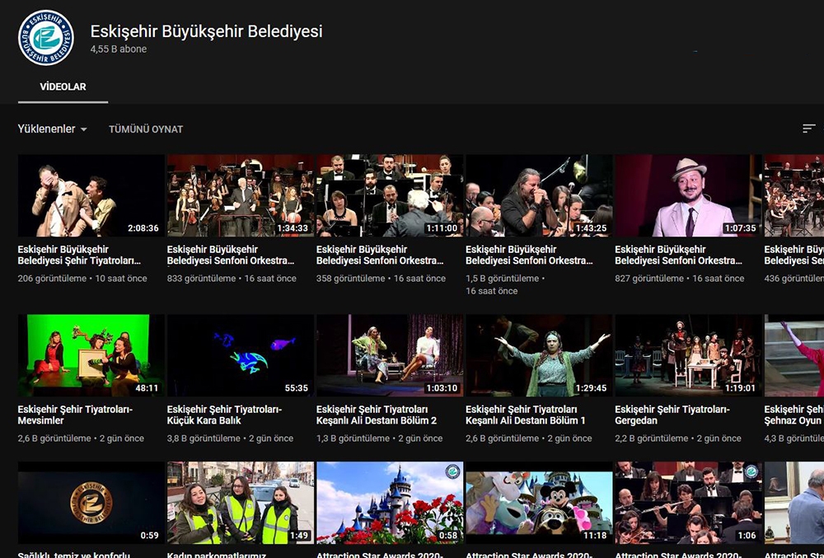Click the 2:08:36 duration badge
This screenshot has height=558, width=824.
tap(143, 228)
